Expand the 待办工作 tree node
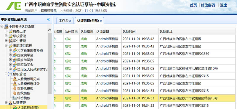The image size is (237, 109). click(6, 31)
